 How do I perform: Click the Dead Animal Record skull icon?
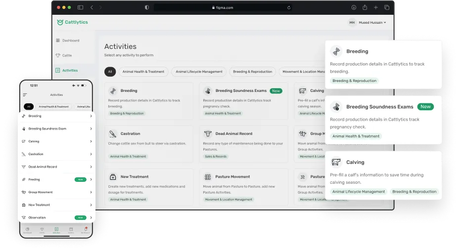pos(208,134)
